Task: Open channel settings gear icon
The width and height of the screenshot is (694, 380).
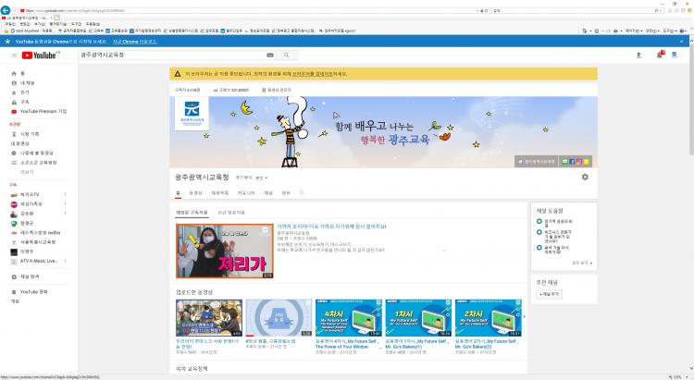Action: pyautogui.click(x=585, y=177)
